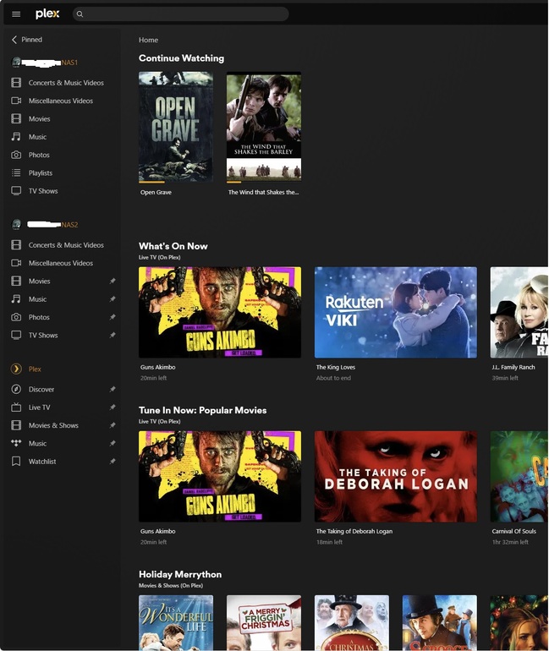Toggle pin for NAS2 Music

pos(113,299)
